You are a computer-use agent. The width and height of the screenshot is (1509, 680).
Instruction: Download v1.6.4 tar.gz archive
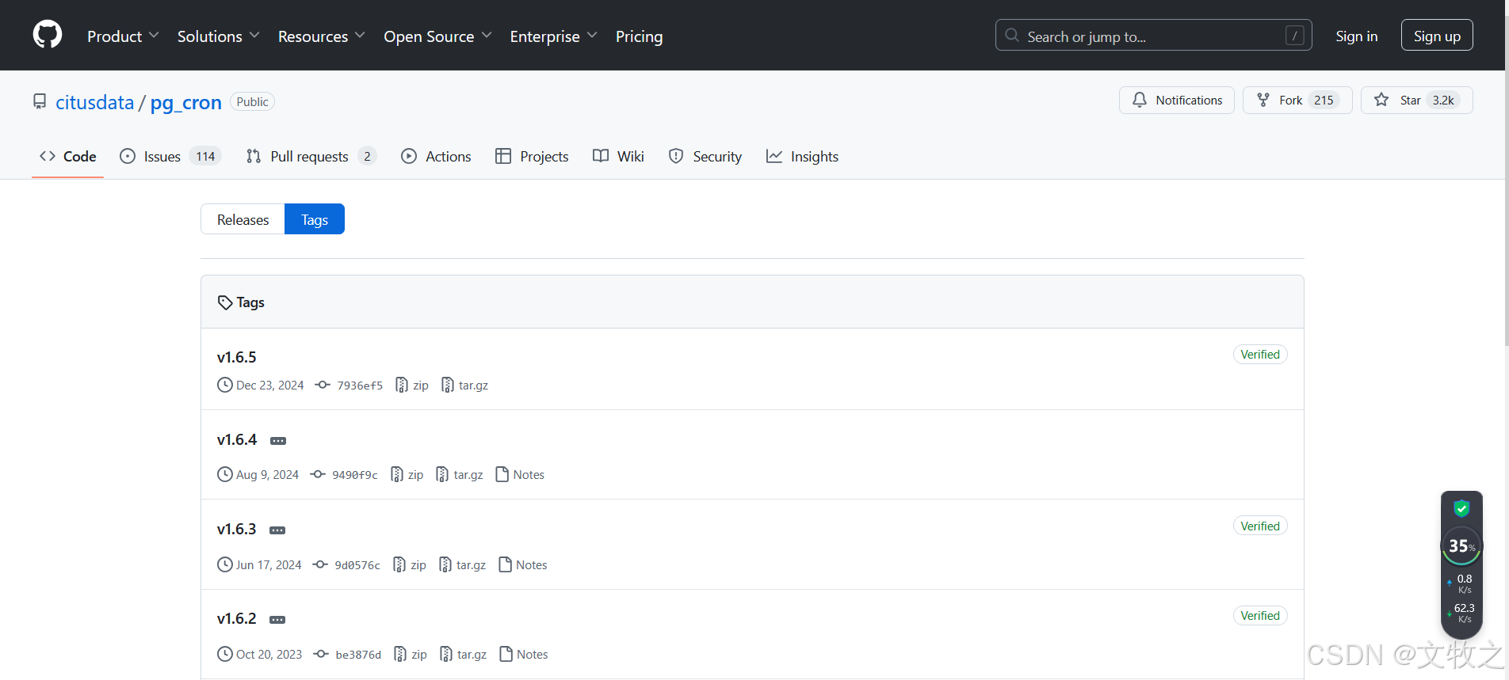click(x=460, y=475)
